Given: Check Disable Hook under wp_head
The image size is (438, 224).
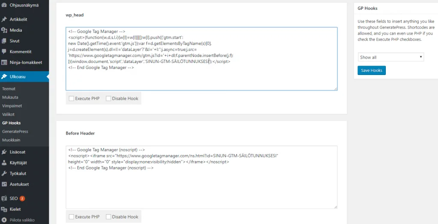Looking at the screenshot, I should coord(108,99).
